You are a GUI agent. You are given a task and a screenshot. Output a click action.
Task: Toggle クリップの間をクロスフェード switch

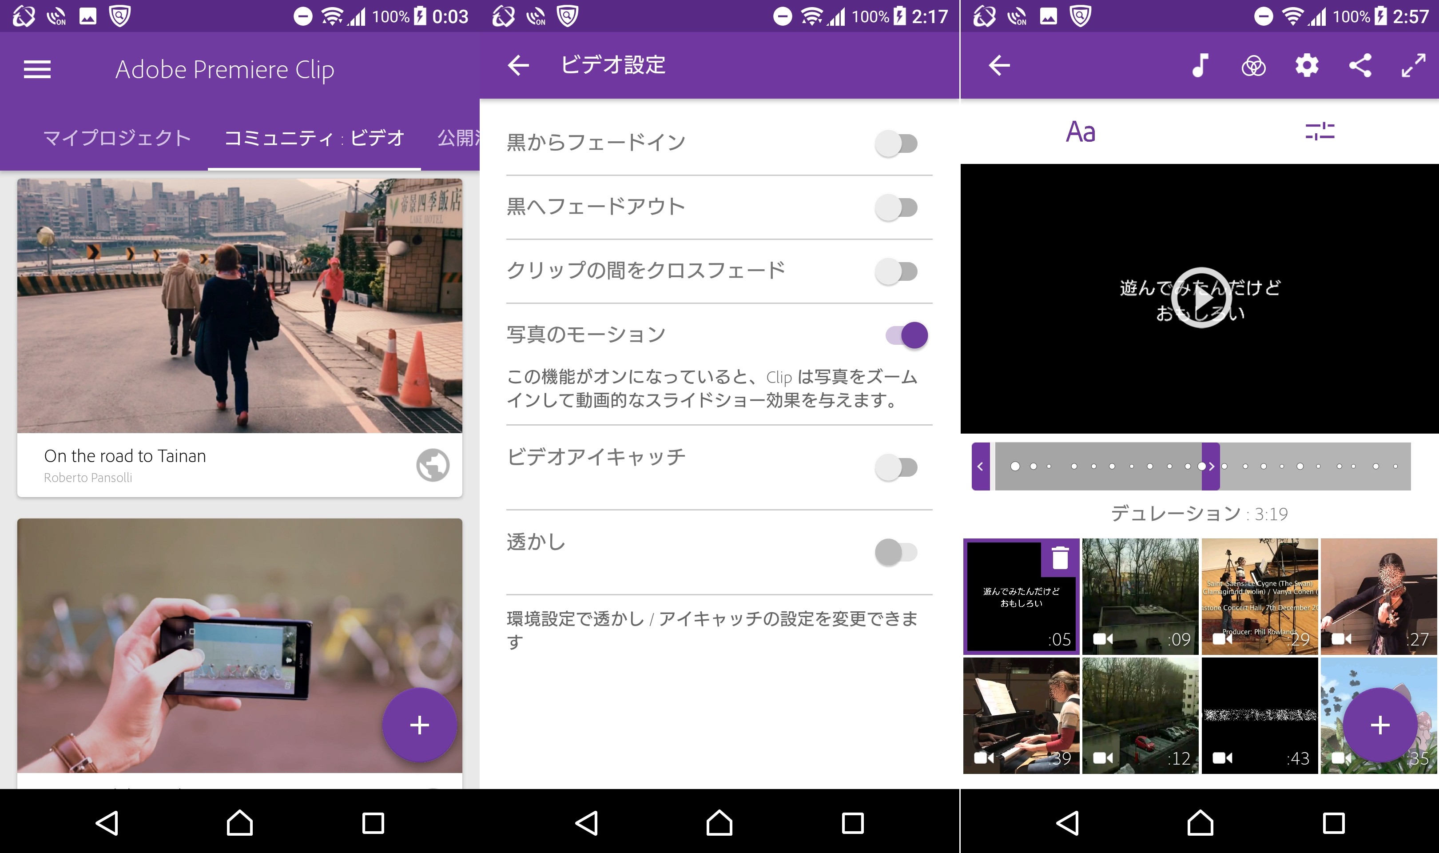pos(896,271)
